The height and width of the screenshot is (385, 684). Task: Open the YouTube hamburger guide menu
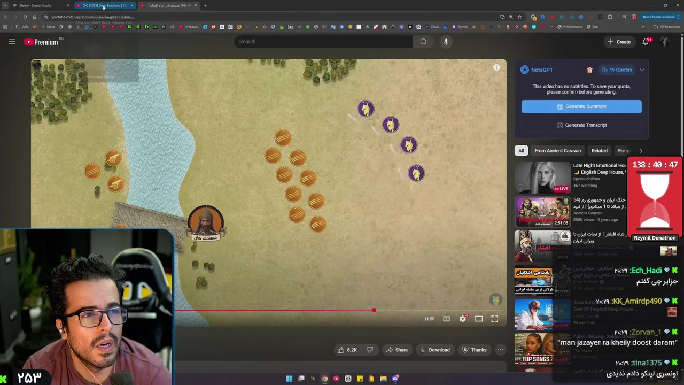coord(12,42)
